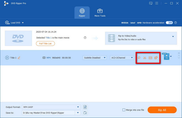Click the Rip All button
Viewport: 182px width, 118px height.
coord(162,110)
